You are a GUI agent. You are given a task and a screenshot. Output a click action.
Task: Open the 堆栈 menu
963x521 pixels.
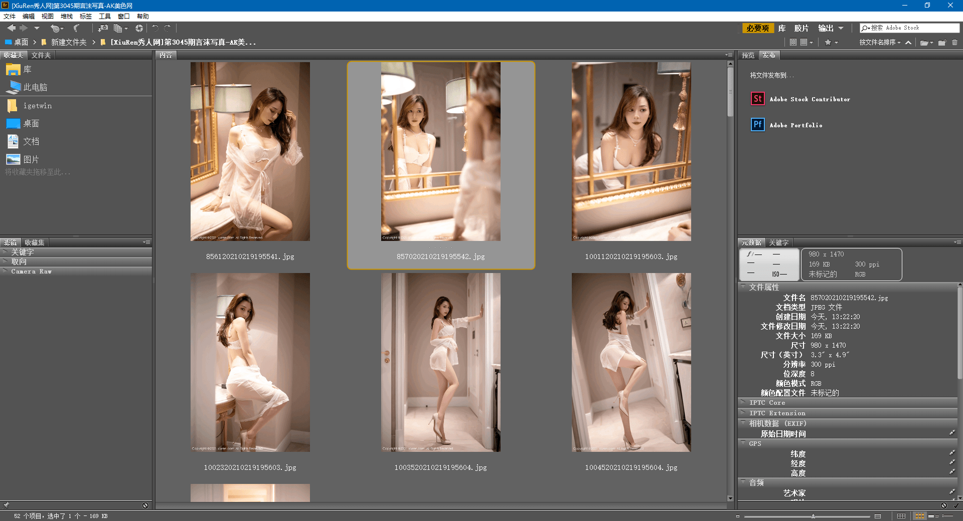coord(67,17)
